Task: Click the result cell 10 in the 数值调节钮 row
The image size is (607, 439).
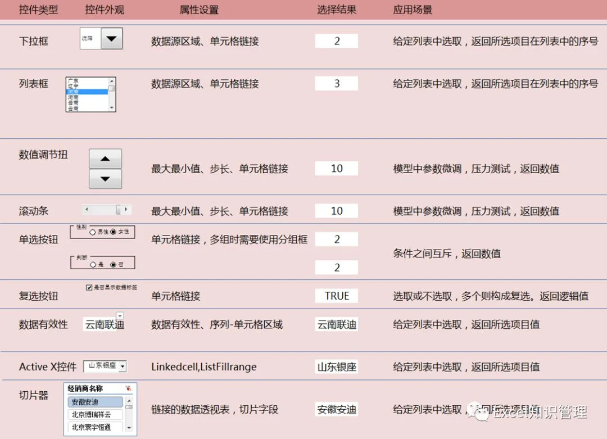Action: (337, 169)
